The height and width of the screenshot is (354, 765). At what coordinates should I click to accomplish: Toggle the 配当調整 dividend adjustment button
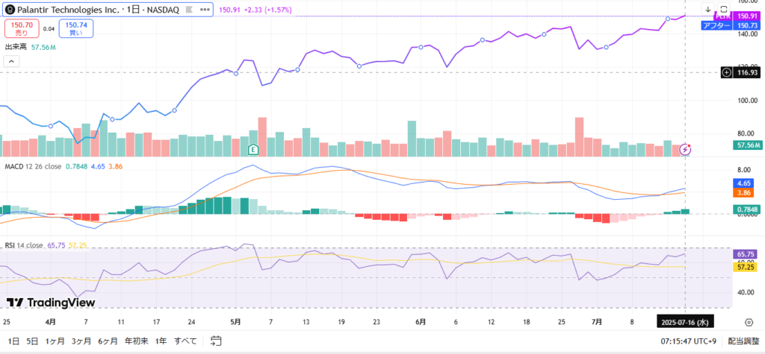click(x=743, y=341)
